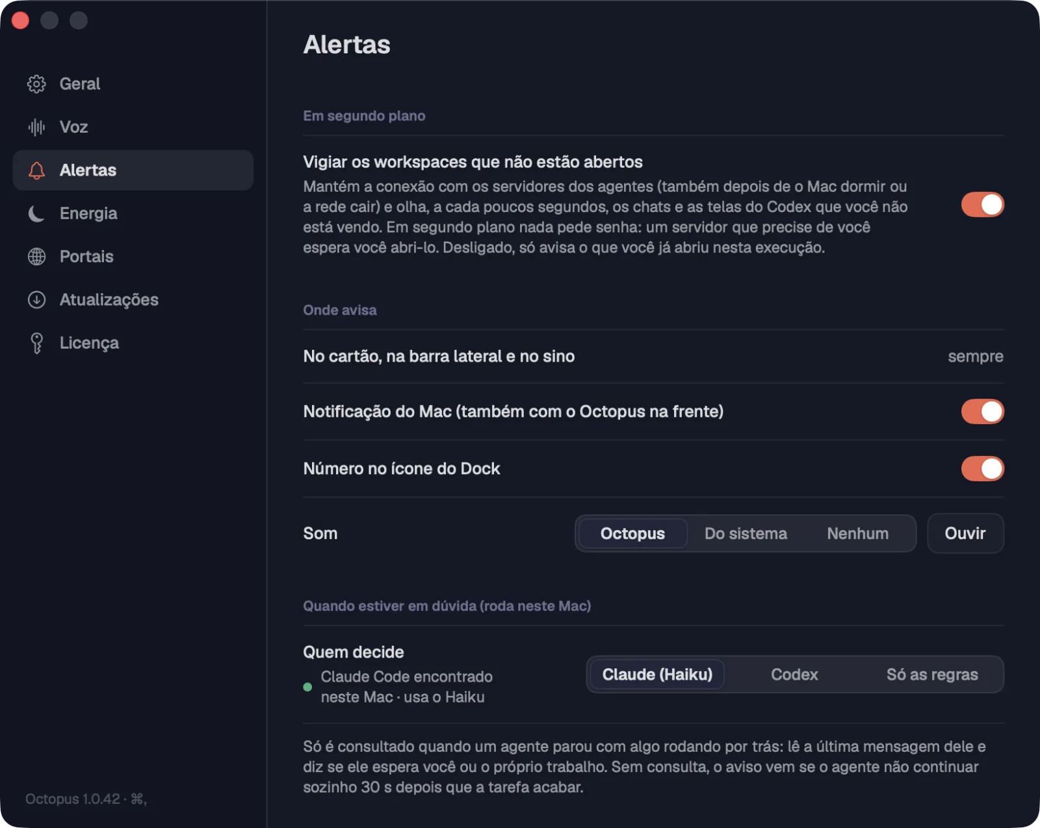Select Octopus sound option

tap(632, 533)
